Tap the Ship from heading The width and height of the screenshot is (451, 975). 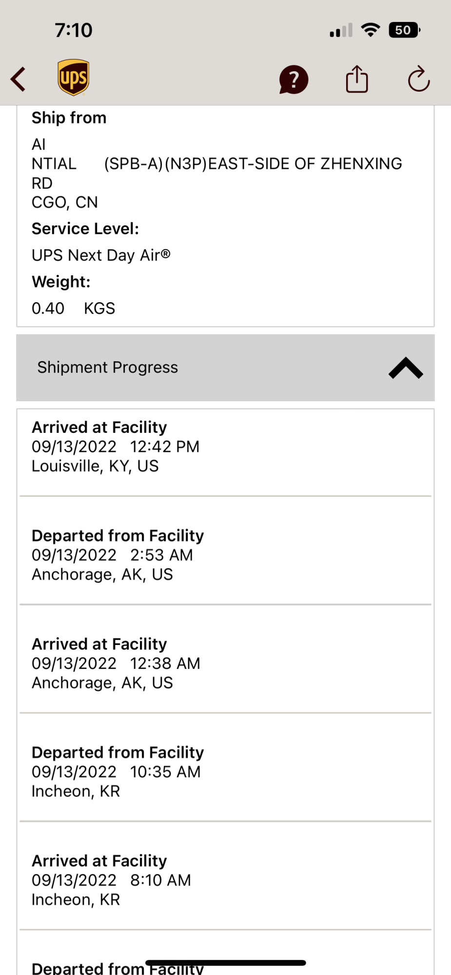(x=69, y=118)
